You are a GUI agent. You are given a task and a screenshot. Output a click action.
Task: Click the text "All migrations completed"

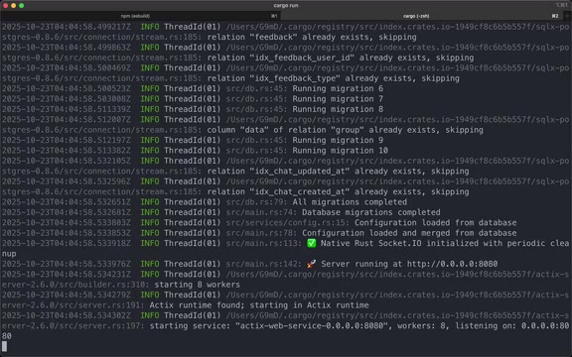coord(350,202)
